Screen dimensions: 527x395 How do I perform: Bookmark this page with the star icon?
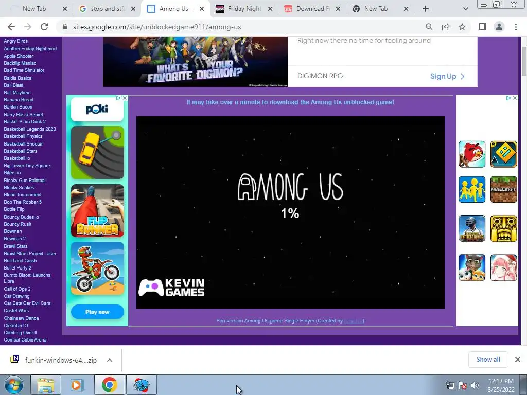[462, 27]
